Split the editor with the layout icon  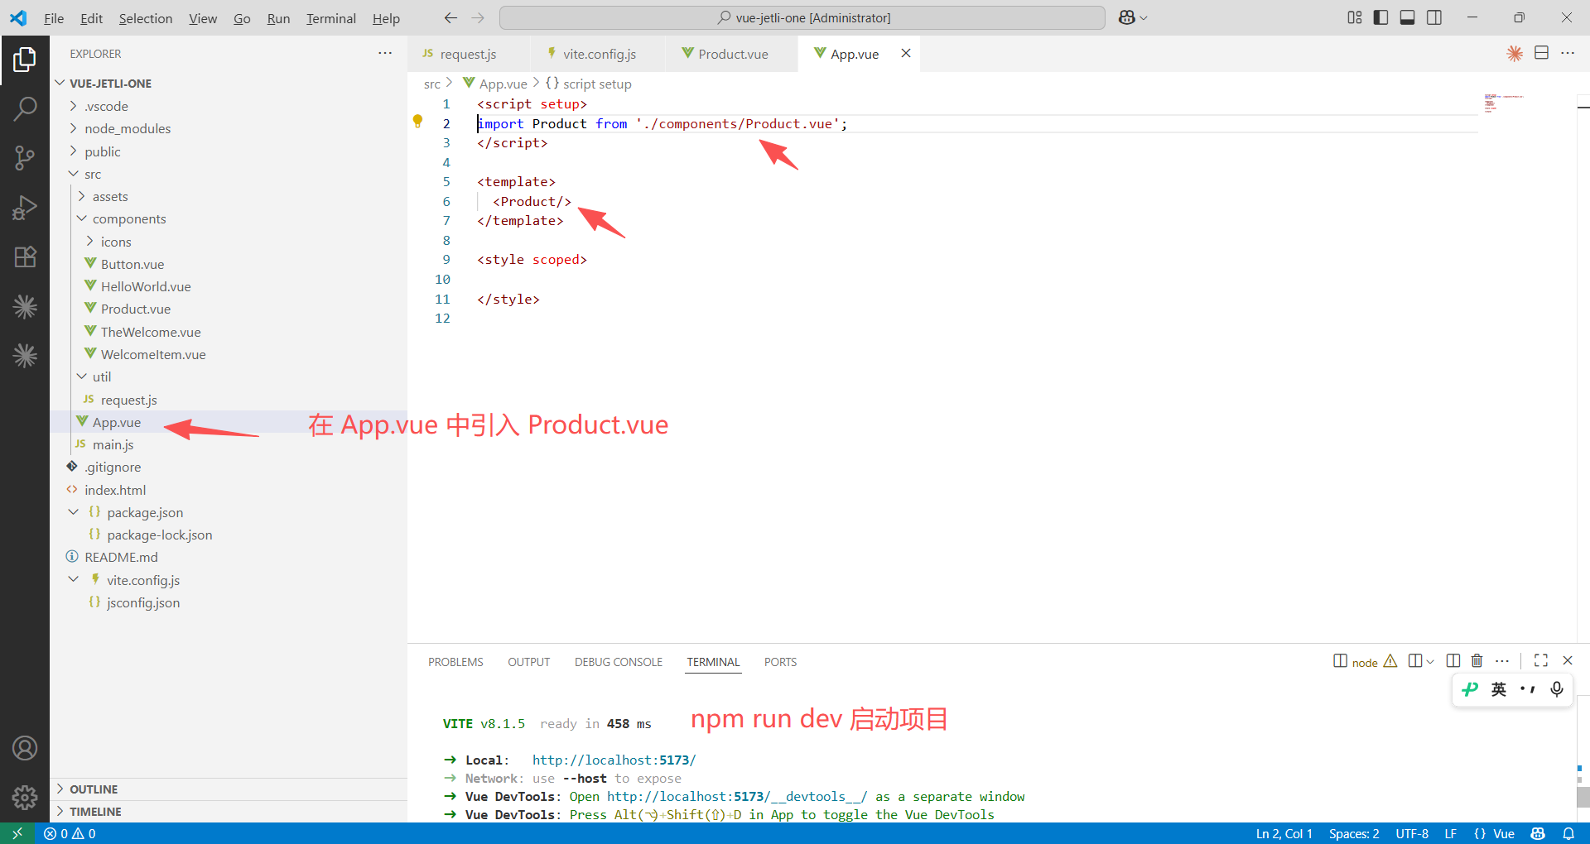(x=1541, y=53)
